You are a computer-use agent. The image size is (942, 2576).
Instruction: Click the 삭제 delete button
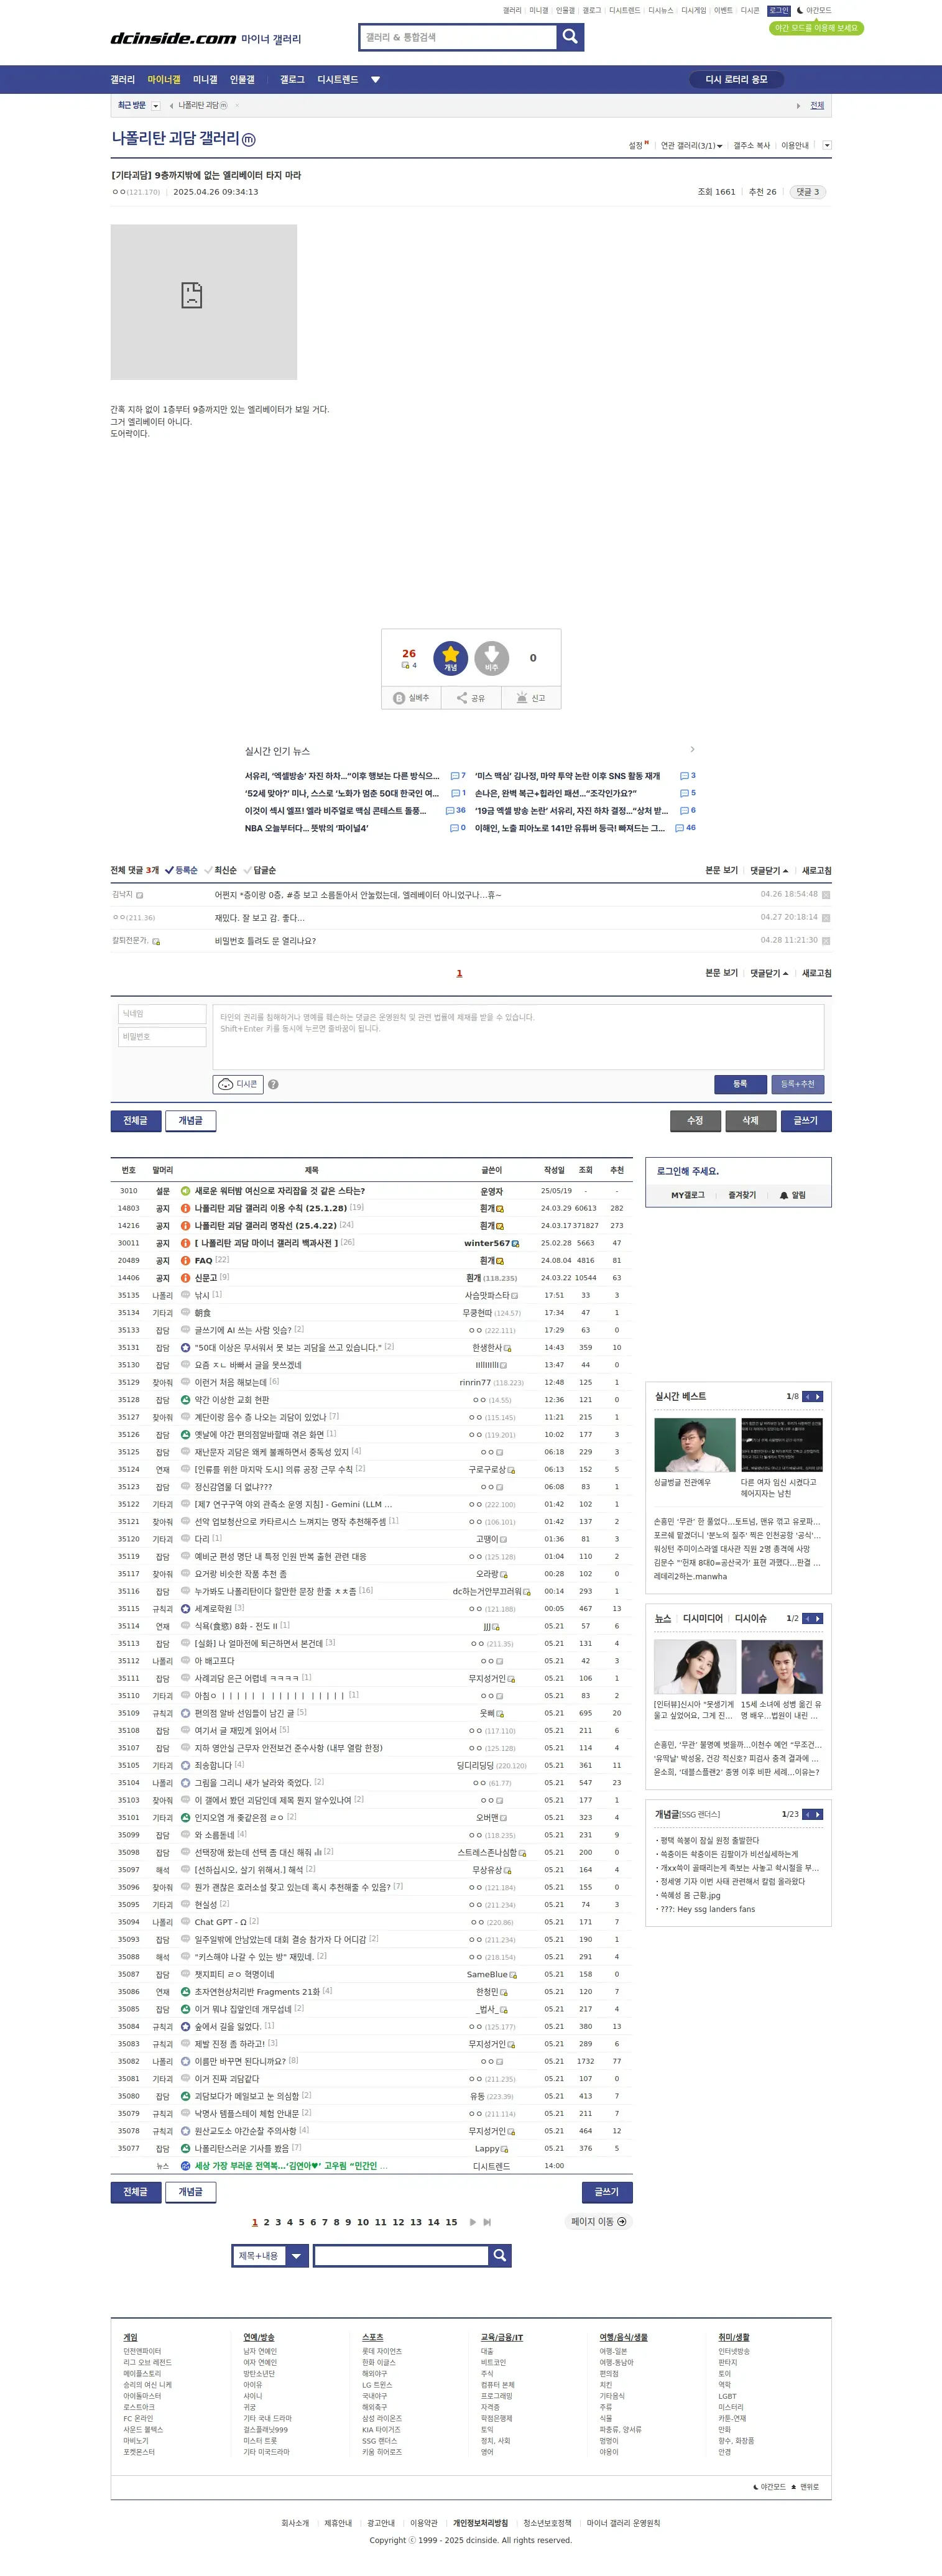pyautogui.click(x=750, y=1121)
